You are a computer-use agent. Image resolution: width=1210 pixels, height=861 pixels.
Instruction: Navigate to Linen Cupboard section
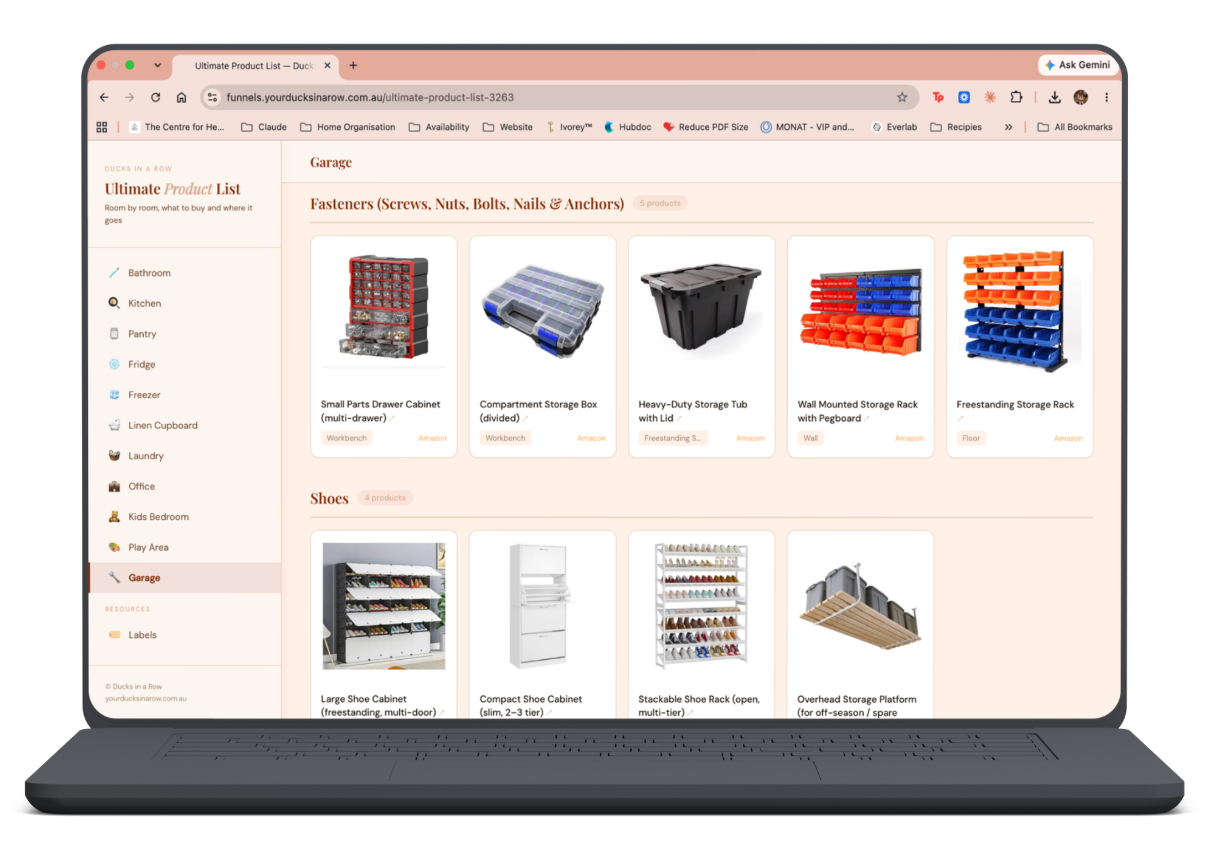184,425
